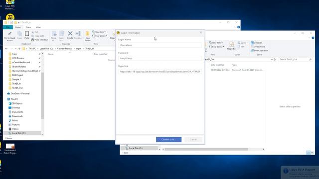
Task: Click the Confirm button in Login Information
Action: [168, 140]
